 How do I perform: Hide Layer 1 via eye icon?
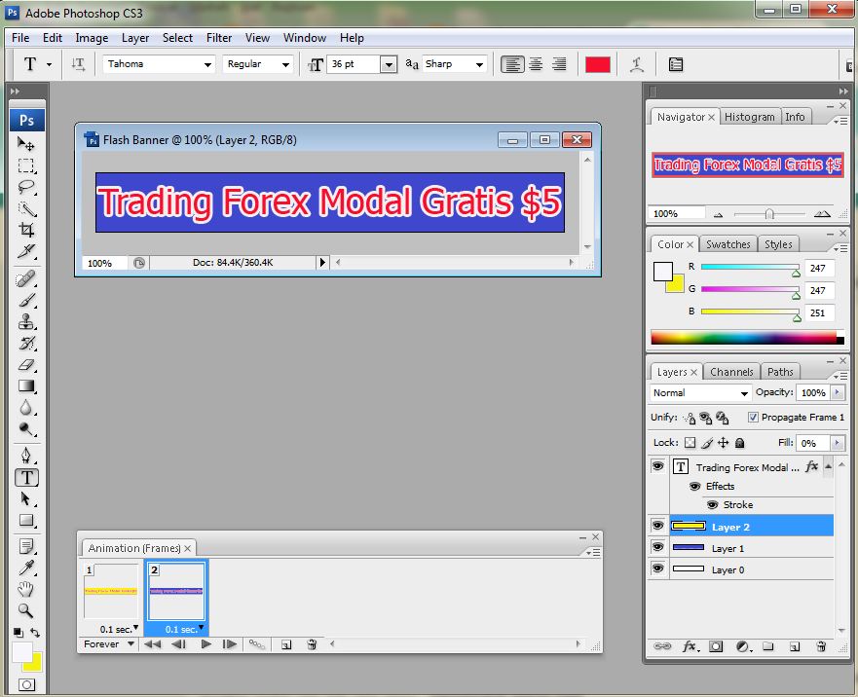tap(657, 547)
